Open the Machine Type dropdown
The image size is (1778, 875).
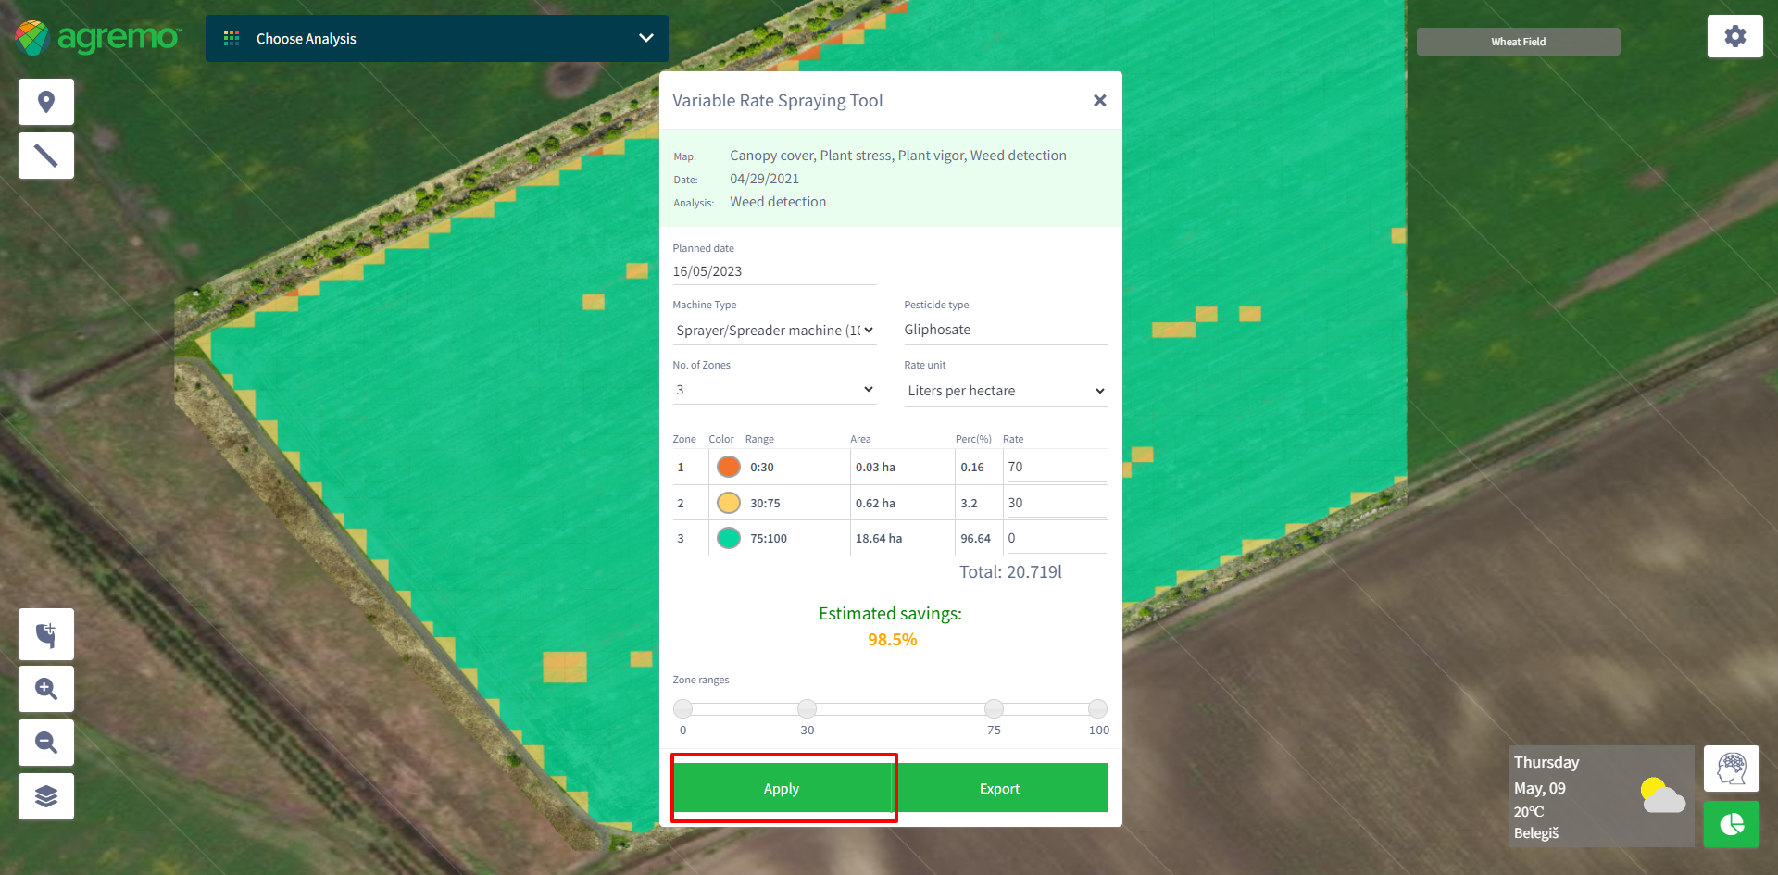click(774, 331)
